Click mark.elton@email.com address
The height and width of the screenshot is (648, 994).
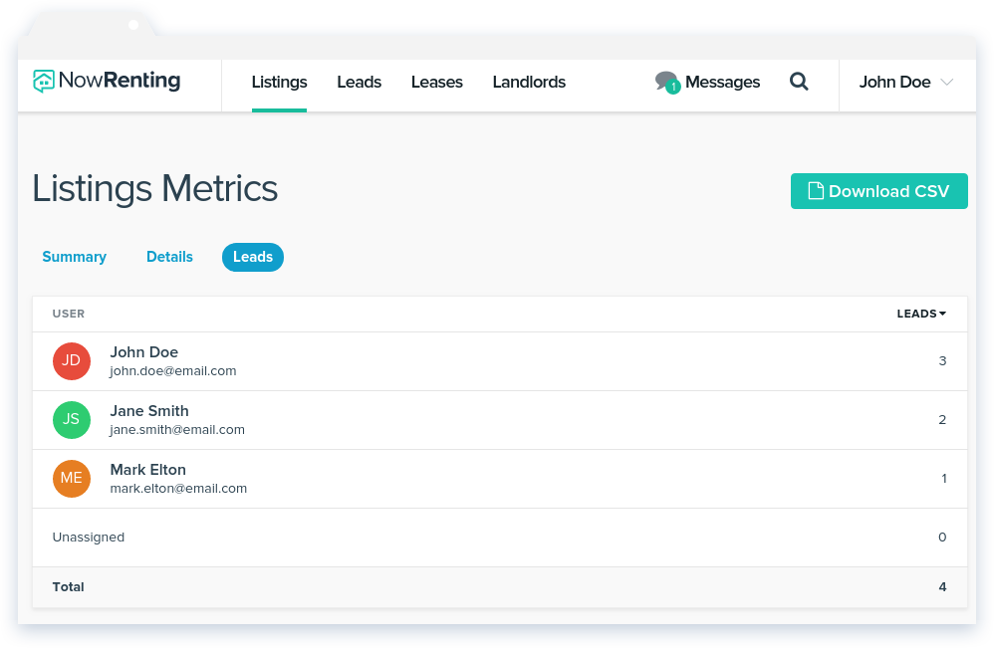[178, 489]
